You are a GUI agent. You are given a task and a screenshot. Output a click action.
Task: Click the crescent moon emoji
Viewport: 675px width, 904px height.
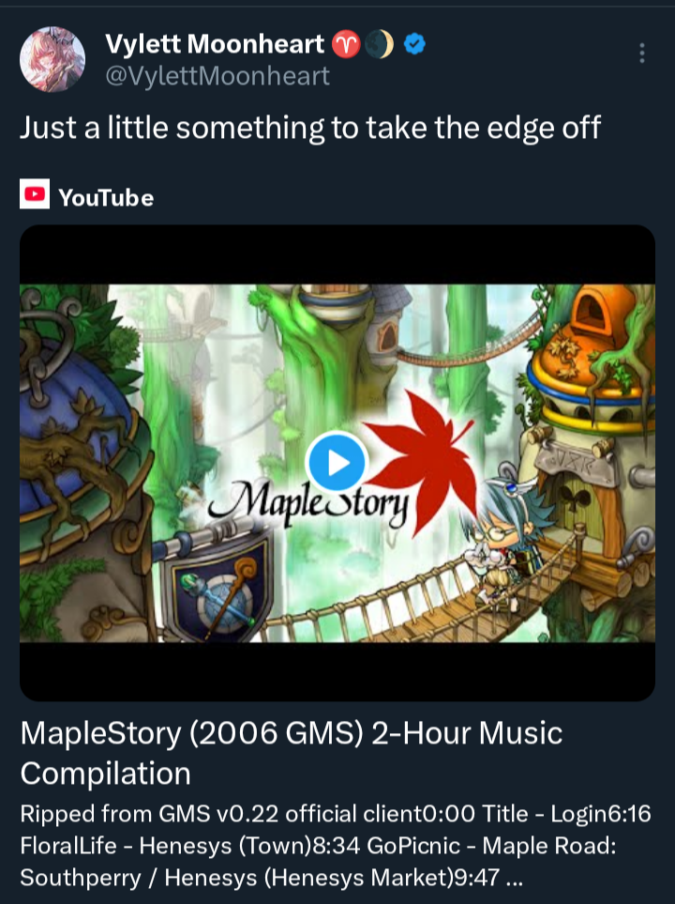click(x=379, y=44)
